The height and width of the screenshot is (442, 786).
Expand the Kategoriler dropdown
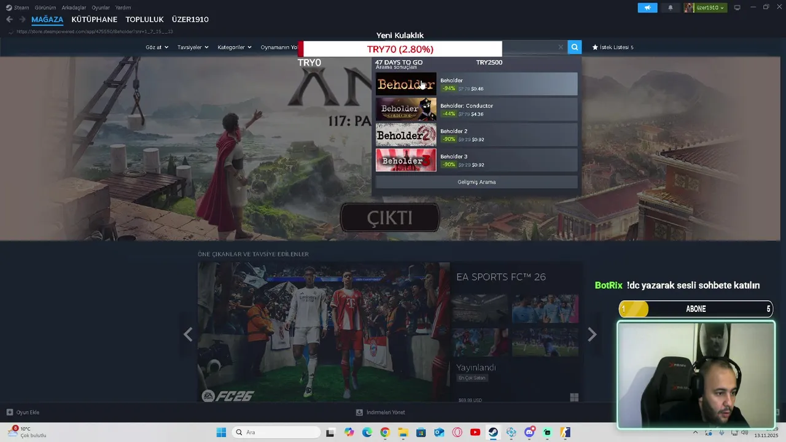click(235, 47)
